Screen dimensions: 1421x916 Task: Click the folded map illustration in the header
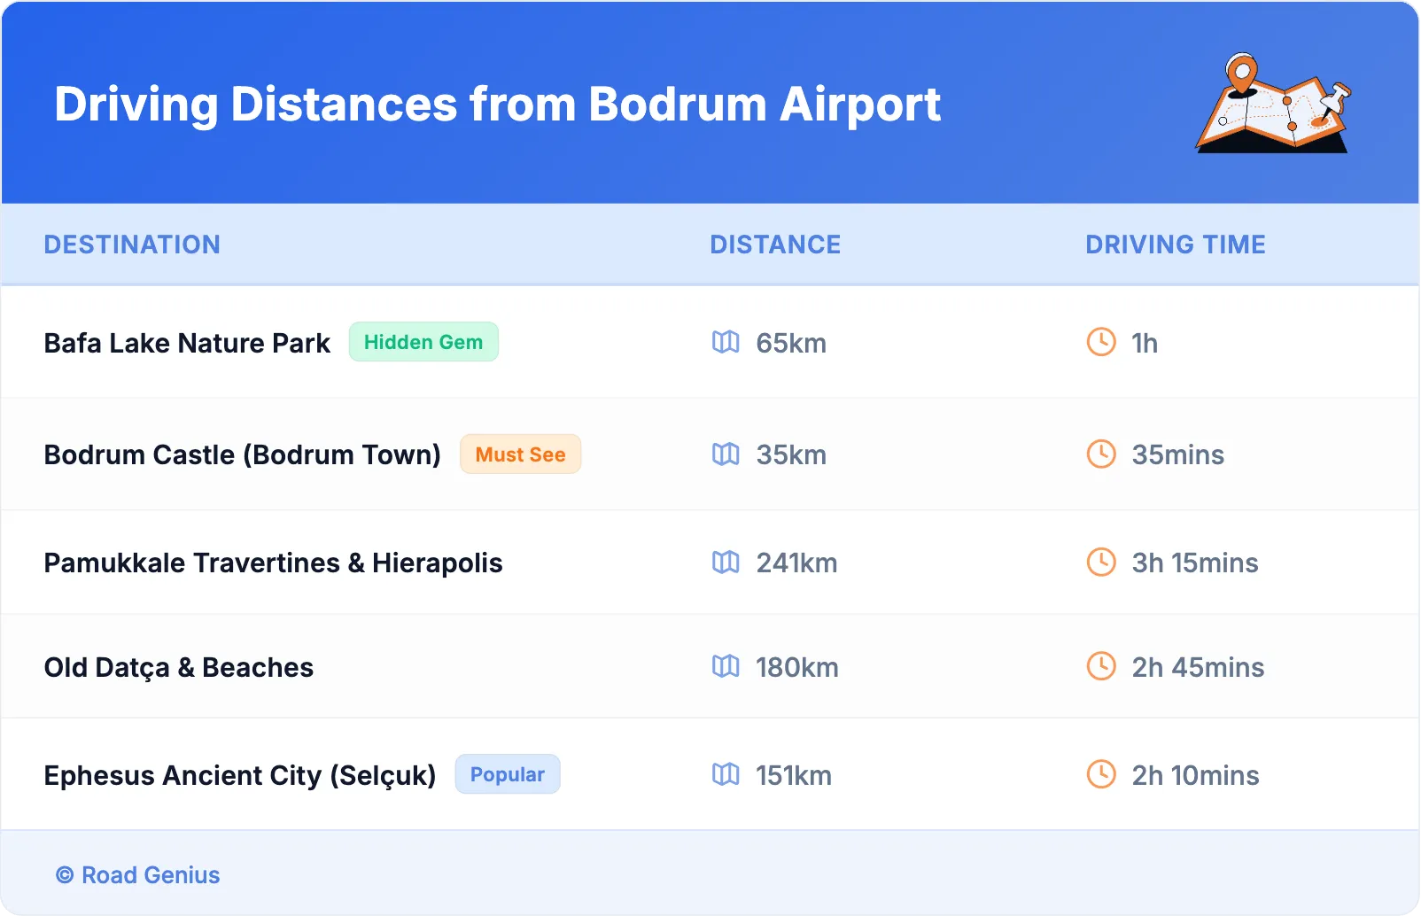click(1274, 103)
